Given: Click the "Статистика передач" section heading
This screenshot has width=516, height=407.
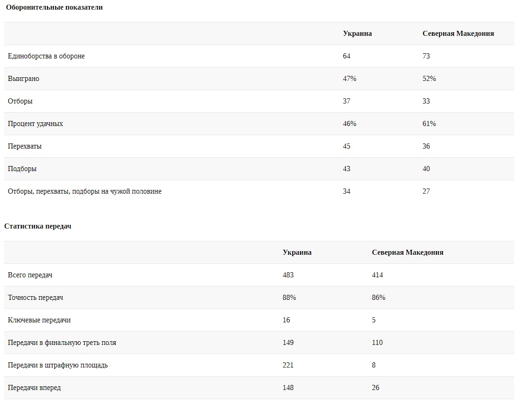Looking at the screenshot, I should (38, 226).
